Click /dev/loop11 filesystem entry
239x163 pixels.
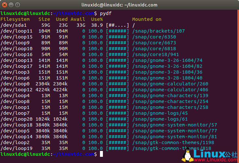(x=17, y=31)
